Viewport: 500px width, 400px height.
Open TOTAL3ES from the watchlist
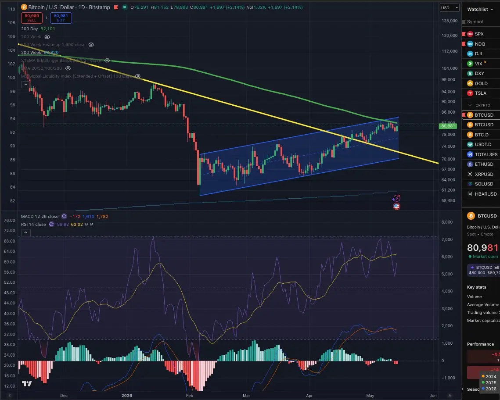point(481,154)
